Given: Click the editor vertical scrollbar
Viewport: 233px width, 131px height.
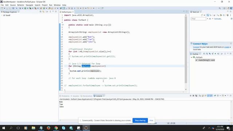Looking at the screenshot, I should click(186, 50).
